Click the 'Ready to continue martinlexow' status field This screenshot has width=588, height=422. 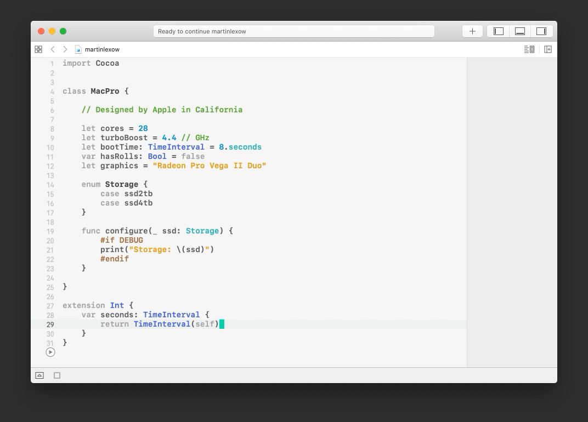click(294, 31)
